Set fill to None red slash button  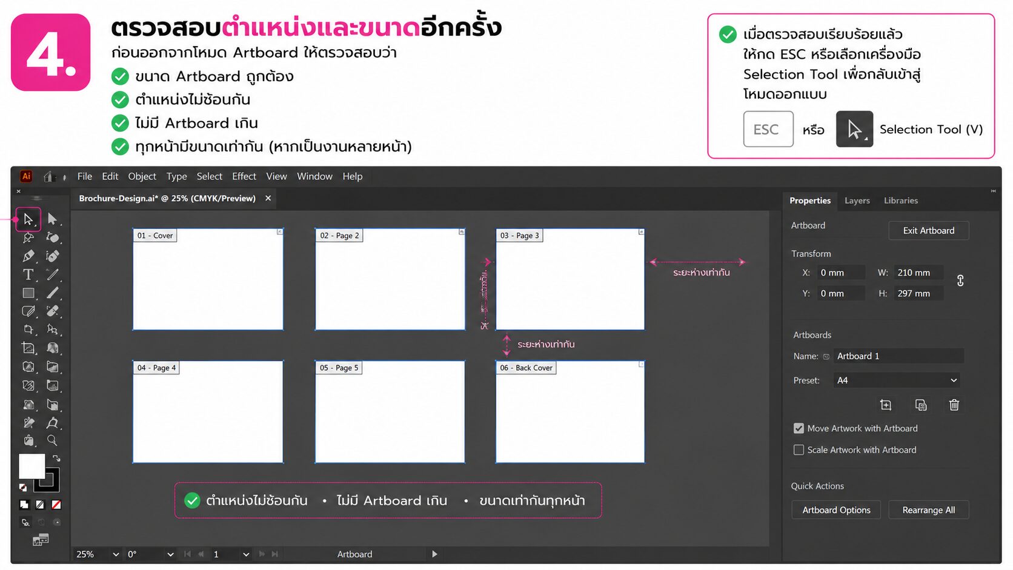(x=56, y=505)
